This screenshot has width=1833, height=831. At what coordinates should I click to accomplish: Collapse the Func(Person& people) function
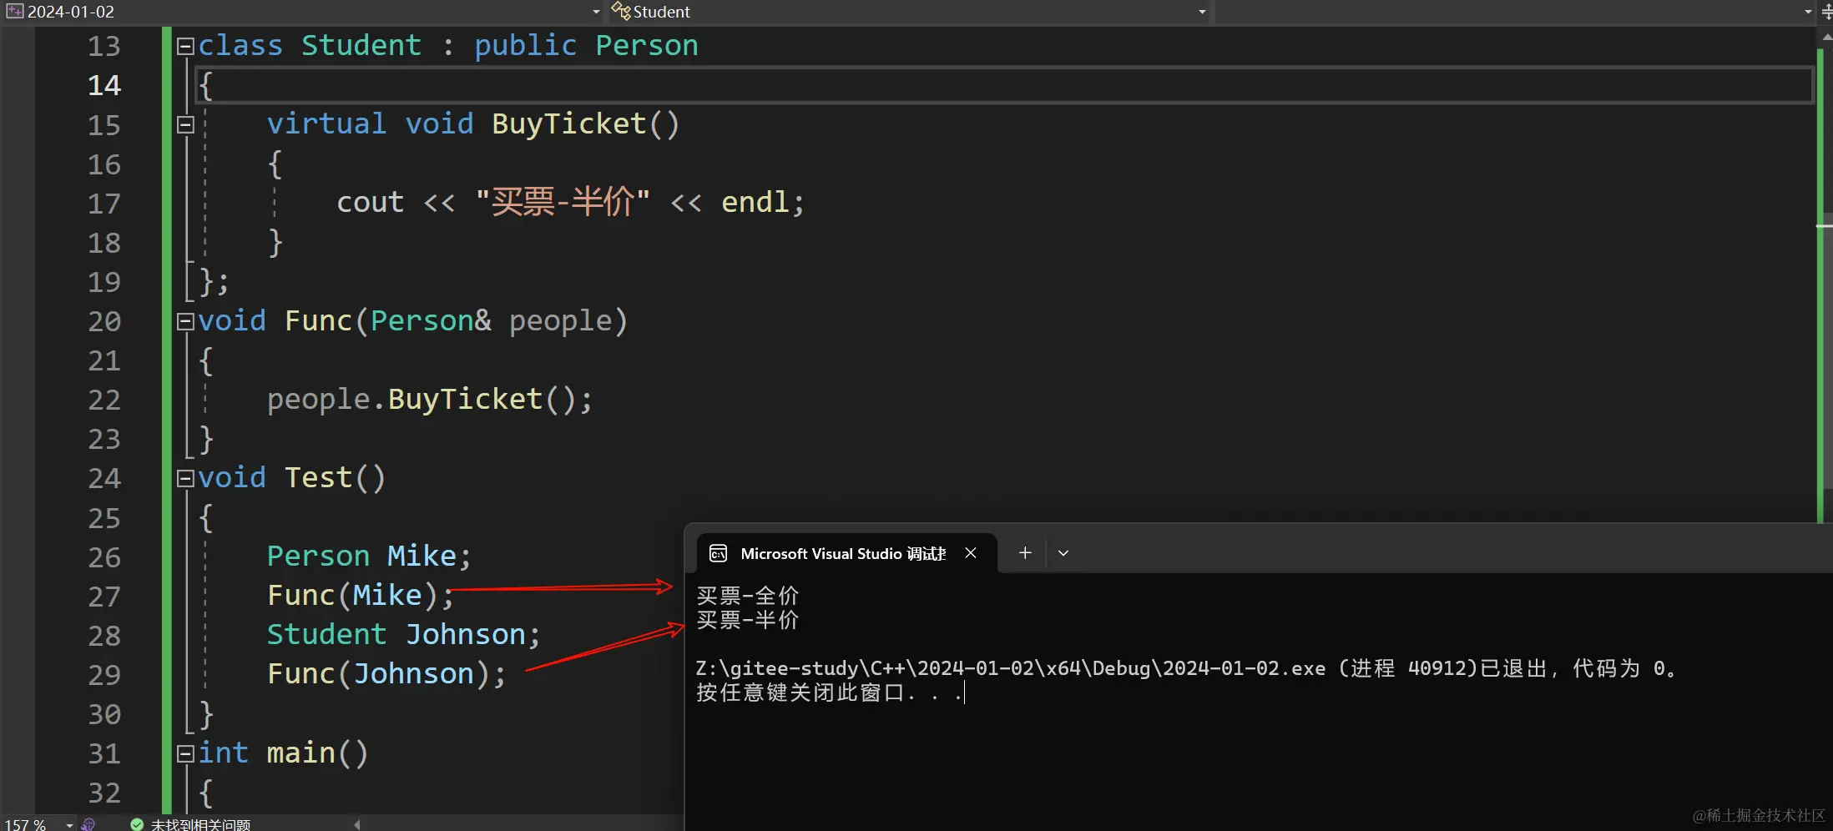pos(185,322)
